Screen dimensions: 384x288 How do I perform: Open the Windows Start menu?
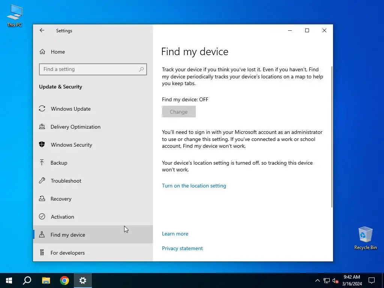(x=9, y=280)
